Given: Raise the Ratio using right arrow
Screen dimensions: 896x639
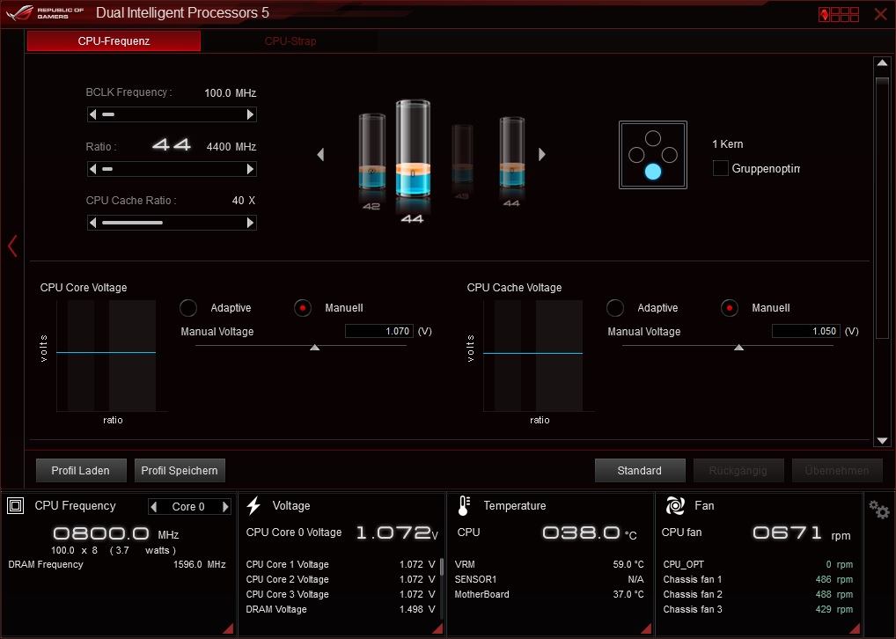Looking at the screenshot, I should click(250, 169).
